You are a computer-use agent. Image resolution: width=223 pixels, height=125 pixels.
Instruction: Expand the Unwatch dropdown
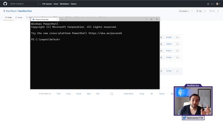(184, 11)
